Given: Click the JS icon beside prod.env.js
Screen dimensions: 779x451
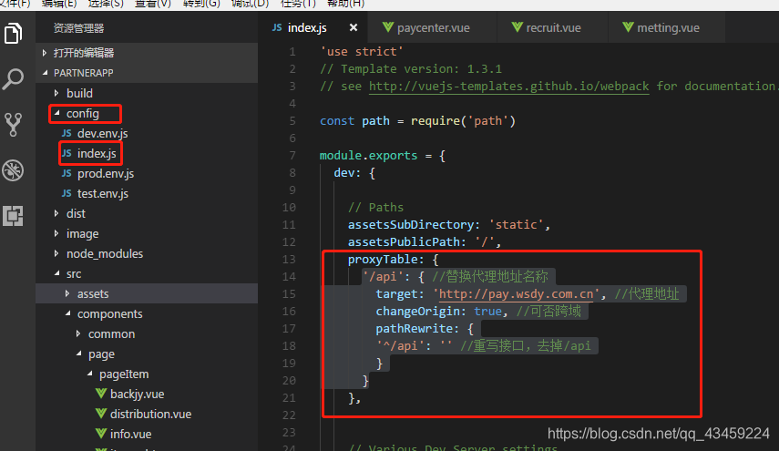Looking at the screenshot, I should click(67, 173).
